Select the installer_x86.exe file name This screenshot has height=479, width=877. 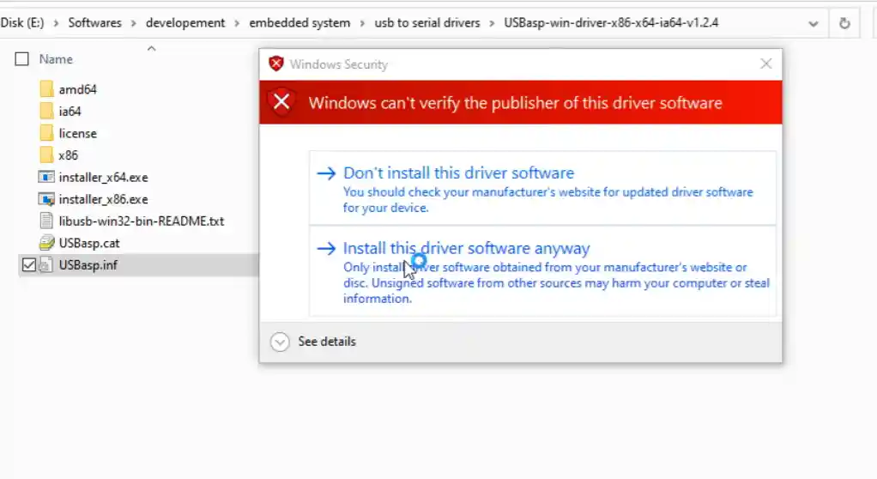104,199
